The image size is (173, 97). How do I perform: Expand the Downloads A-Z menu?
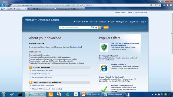81,22
